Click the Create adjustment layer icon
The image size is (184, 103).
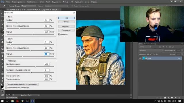coord(168,98)
